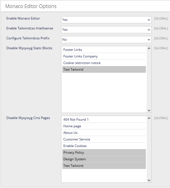The height and width of the screenshot is (188, 170).
Task: Select Test Tailwind in Cms Pages list
Action: 104,166
